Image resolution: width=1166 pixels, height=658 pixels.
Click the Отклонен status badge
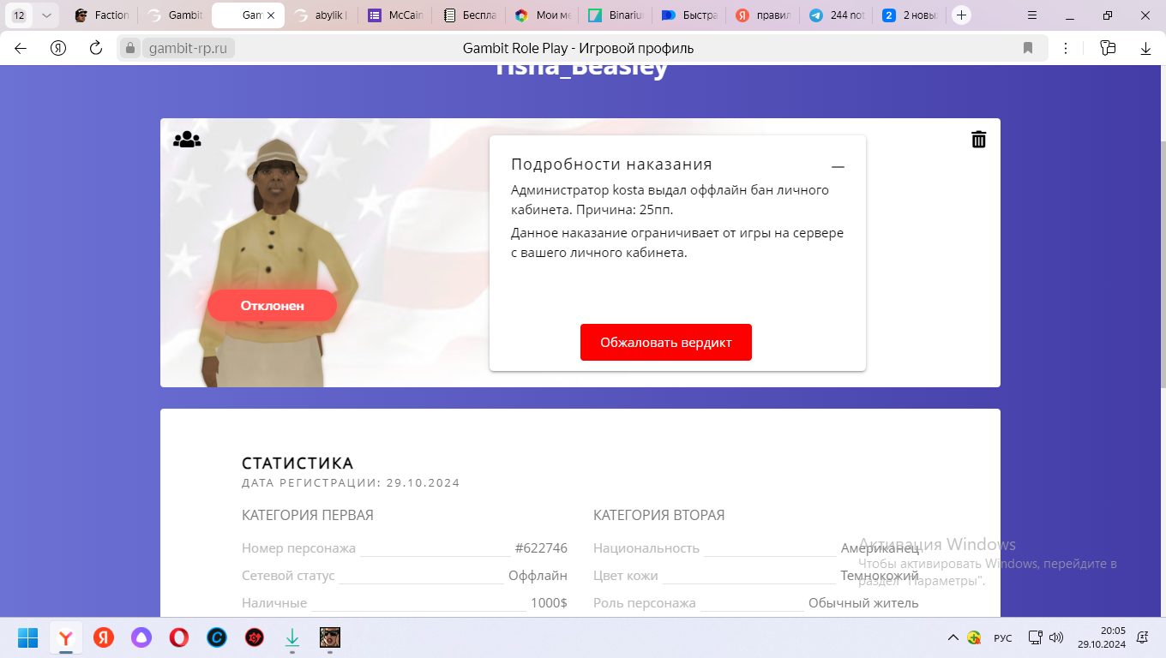(x=272, y=306)
